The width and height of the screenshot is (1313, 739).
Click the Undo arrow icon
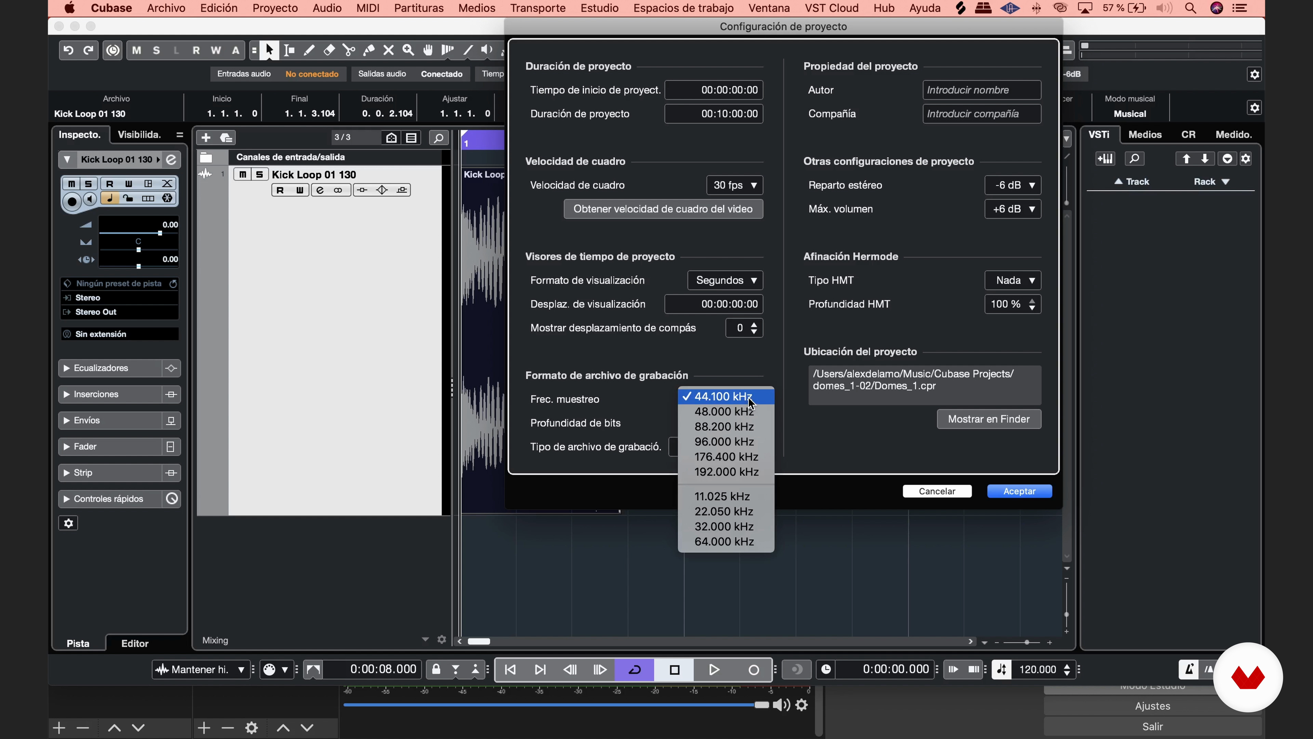point(68,50)
